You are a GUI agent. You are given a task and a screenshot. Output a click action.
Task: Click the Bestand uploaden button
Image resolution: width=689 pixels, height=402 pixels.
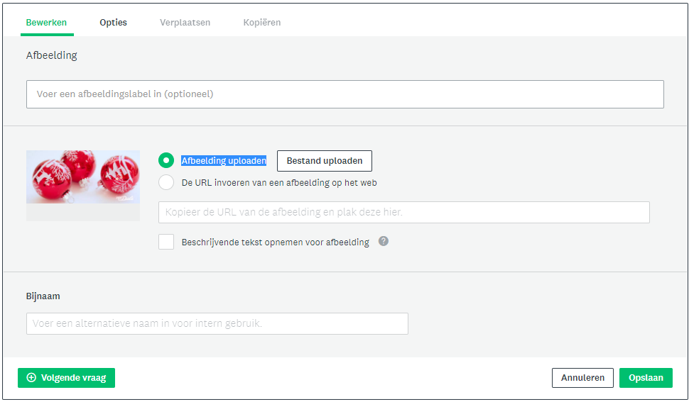325,161
